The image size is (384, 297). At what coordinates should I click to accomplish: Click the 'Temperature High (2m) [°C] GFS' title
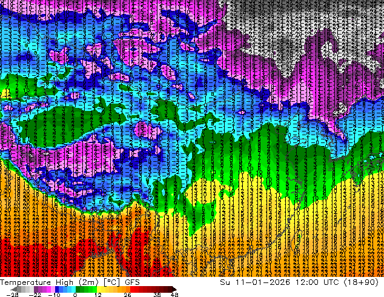tap(70, 282)
